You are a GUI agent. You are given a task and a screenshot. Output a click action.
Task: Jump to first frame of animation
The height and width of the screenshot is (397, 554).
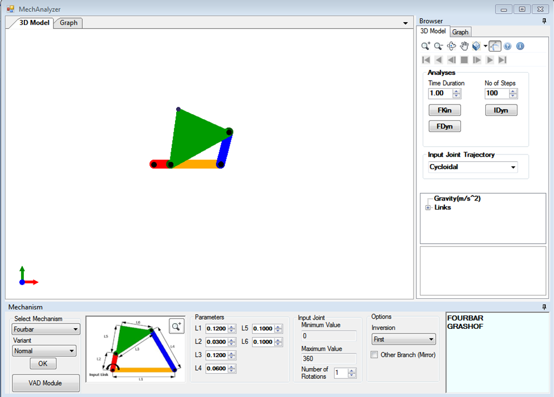[426, 60]
